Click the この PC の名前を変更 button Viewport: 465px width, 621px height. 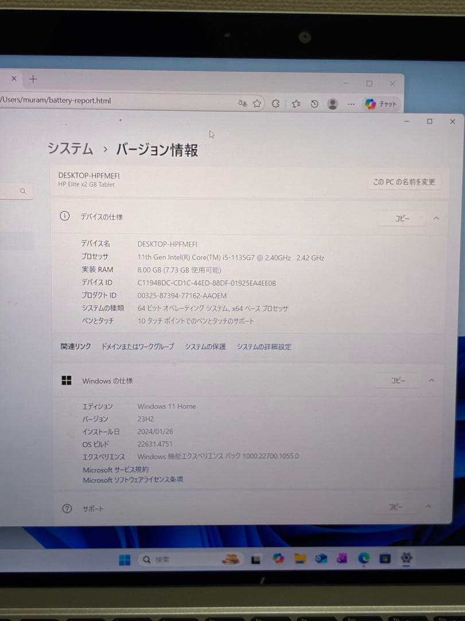click(x=404, y=182)
